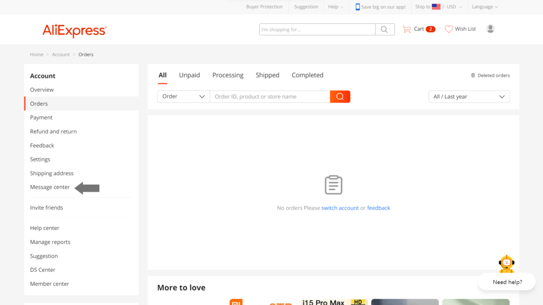
Task: Select Orders in Account sidebar
Action: [39, 104]
